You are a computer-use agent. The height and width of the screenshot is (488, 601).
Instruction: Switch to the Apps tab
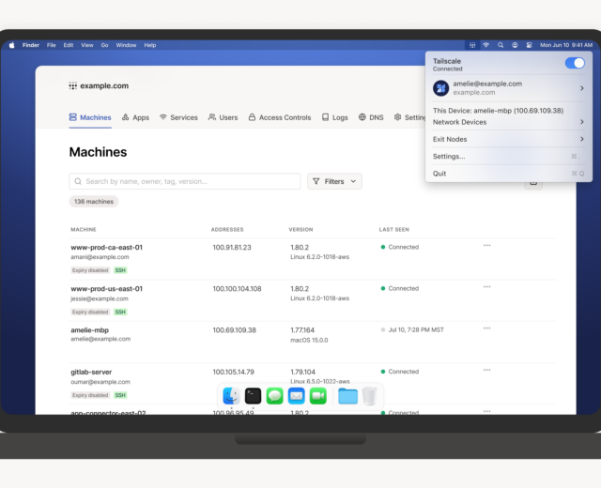coord(135,117)
